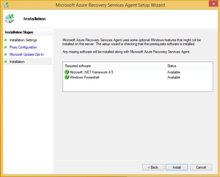
Task: Click the Required software column header
Action: (114, 66)
